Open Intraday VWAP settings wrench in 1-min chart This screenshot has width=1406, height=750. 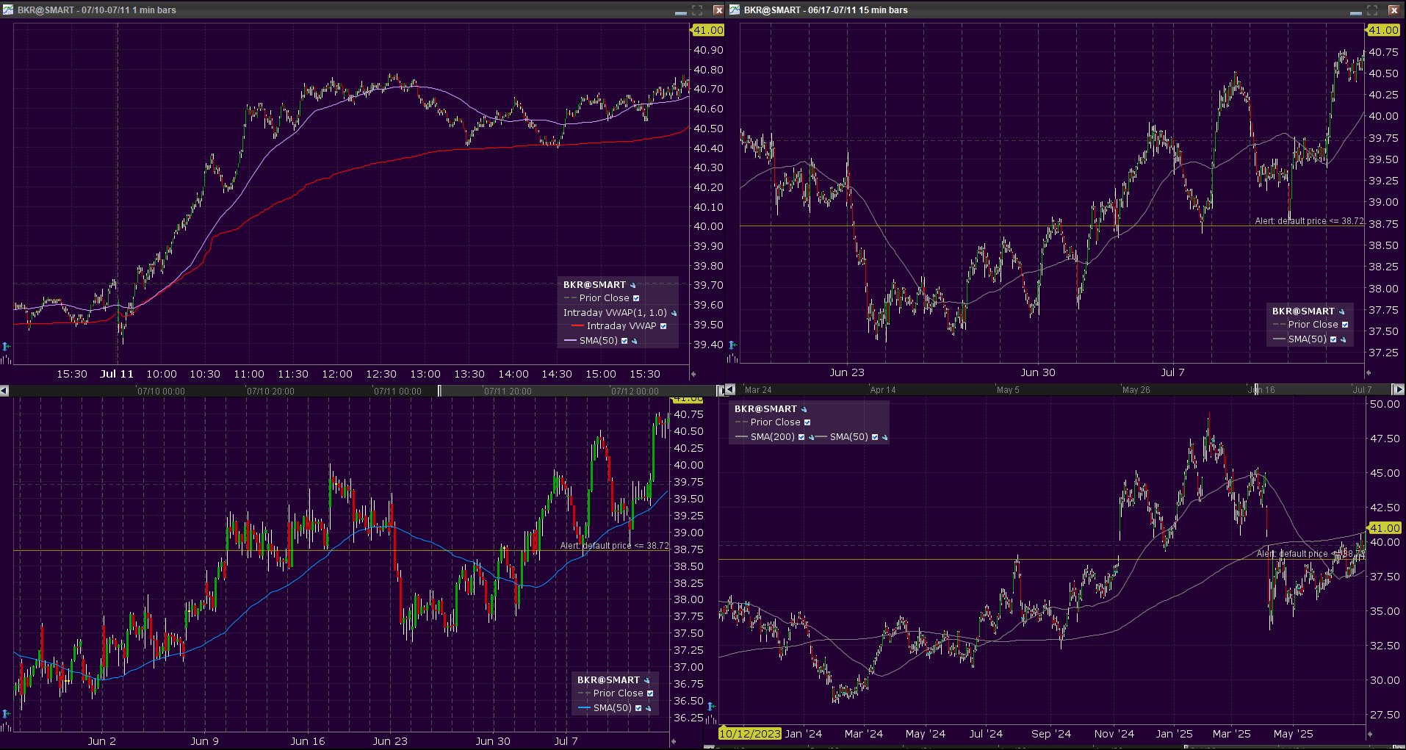[x=674, y=313]
